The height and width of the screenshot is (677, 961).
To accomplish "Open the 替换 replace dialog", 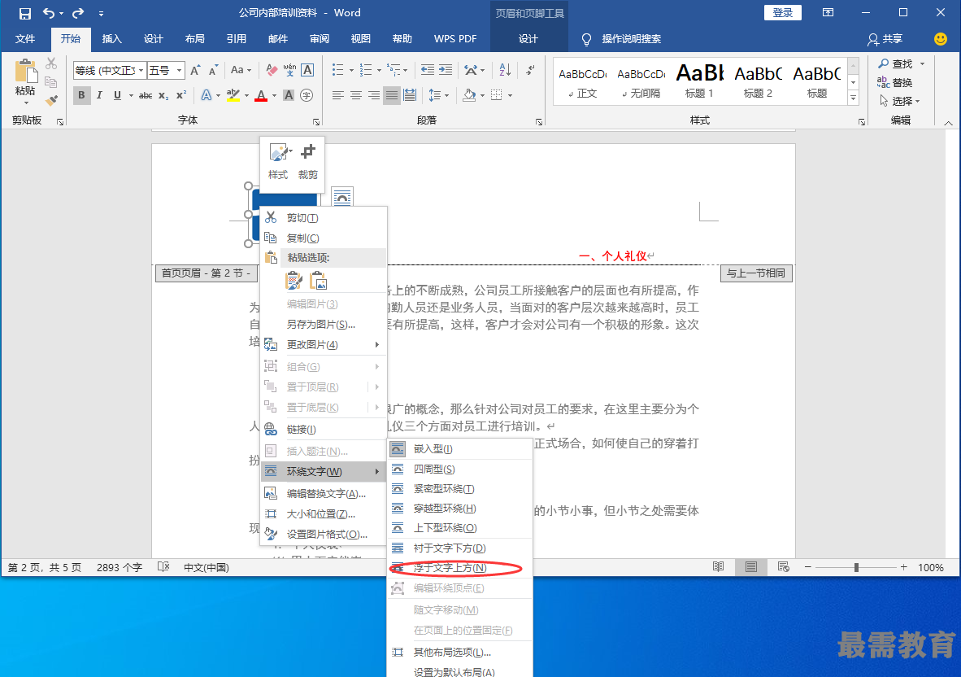I will coord(895,82).
